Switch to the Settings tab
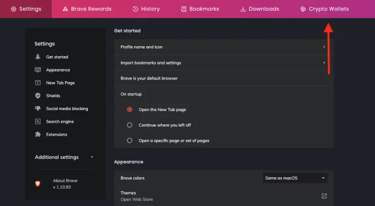Screen dimensions: 375x206 [x=26, y=9]
